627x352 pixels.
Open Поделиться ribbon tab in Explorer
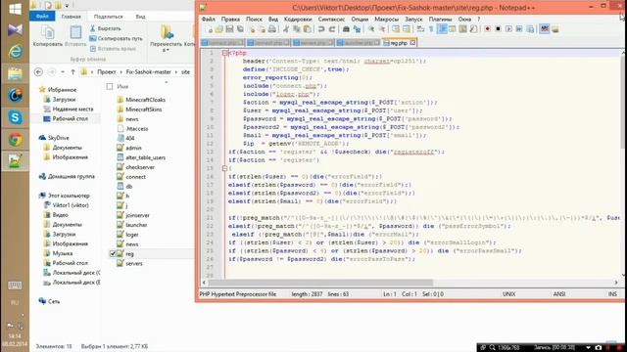108,17
